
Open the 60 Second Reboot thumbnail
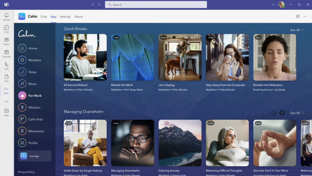(x=85, y=57)
